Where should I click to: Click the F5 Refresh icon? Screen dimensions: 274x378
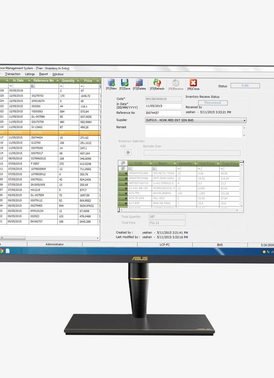[157, 83]
